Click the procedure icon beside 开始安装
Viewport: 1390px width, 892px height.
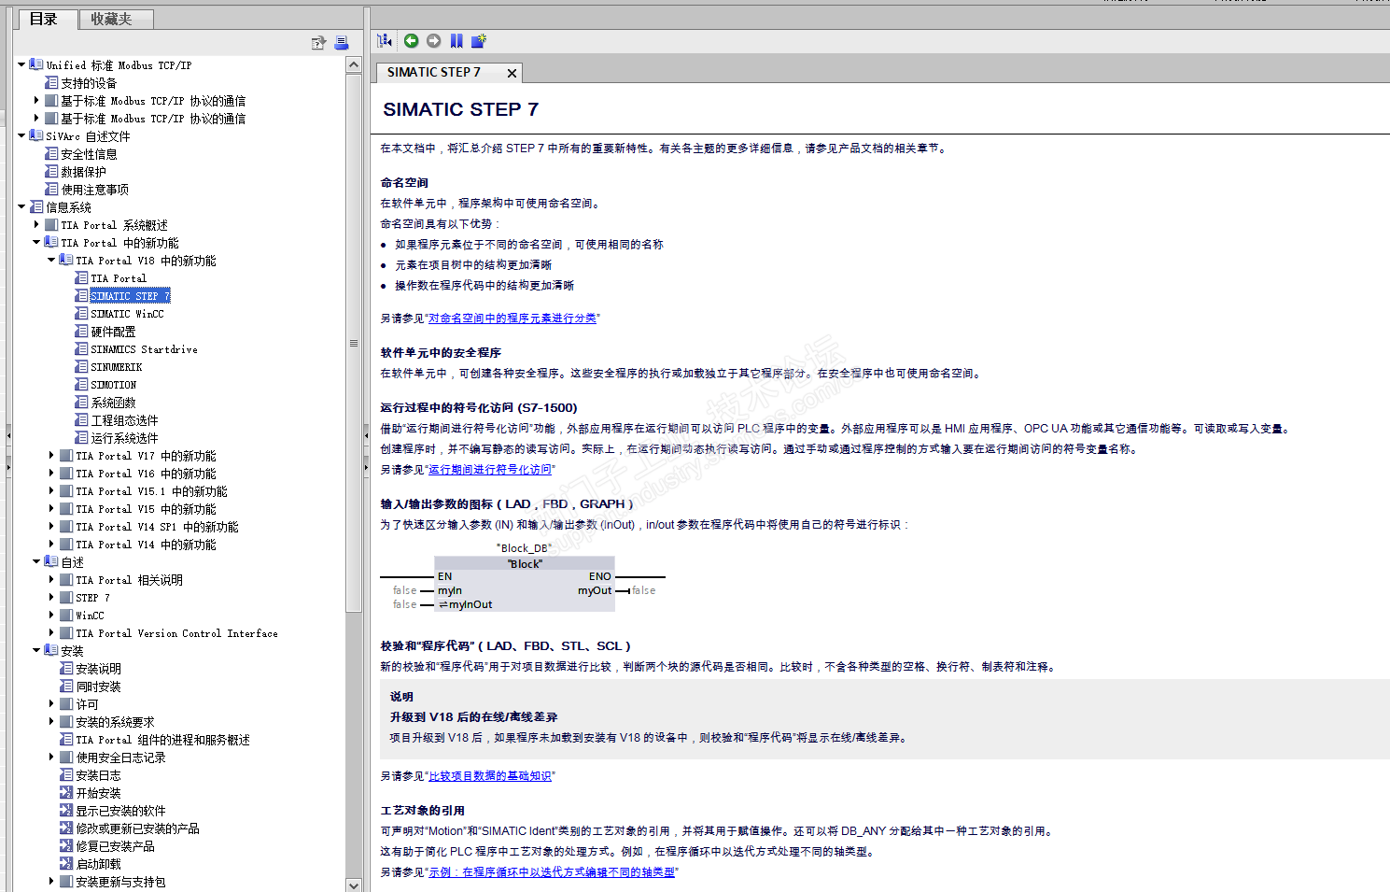(66, 793)
